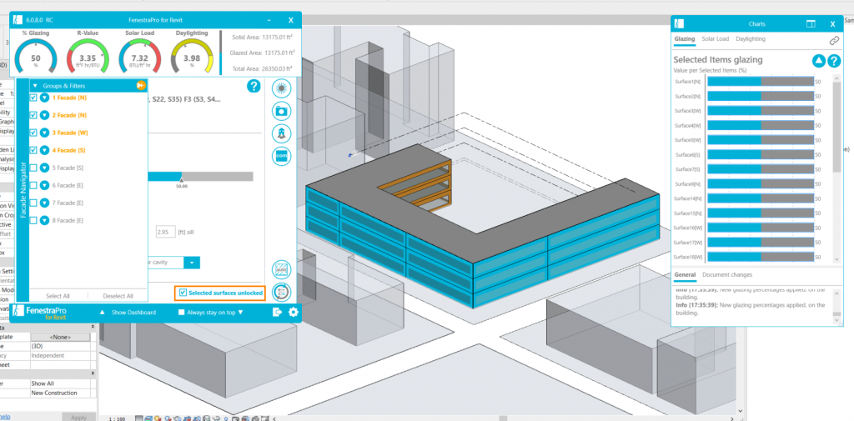Open FenestraPro settings gear icon
The width and height of the screenshot is (854, 421).
point(294,312)
